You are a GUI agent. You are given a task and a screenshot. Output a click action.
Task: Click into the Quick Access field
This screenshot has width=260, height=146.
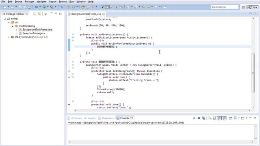pos(225,7)
